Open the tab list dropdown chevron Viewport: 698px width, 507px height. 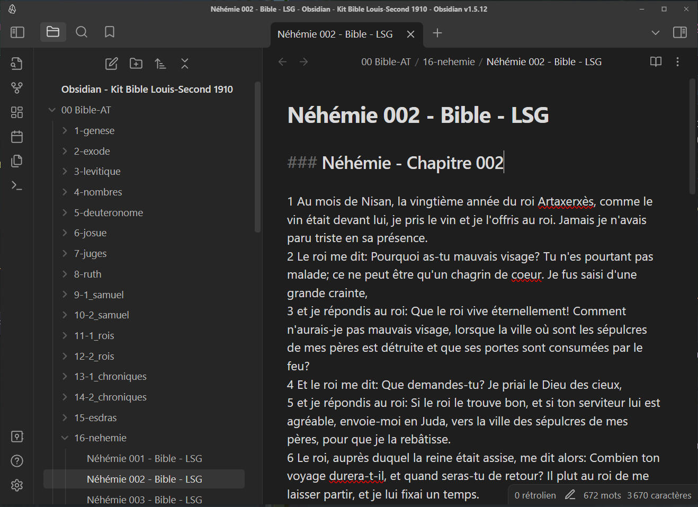pos(655,33)
